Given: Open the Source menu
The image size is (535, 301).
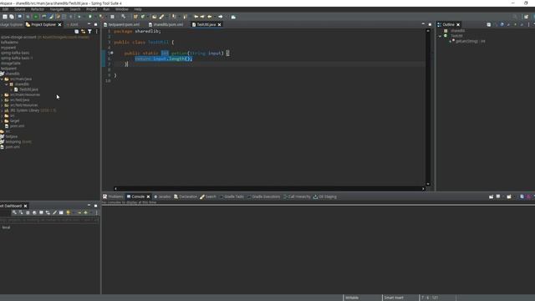Looking at the screenshot, I should [19, 9].
